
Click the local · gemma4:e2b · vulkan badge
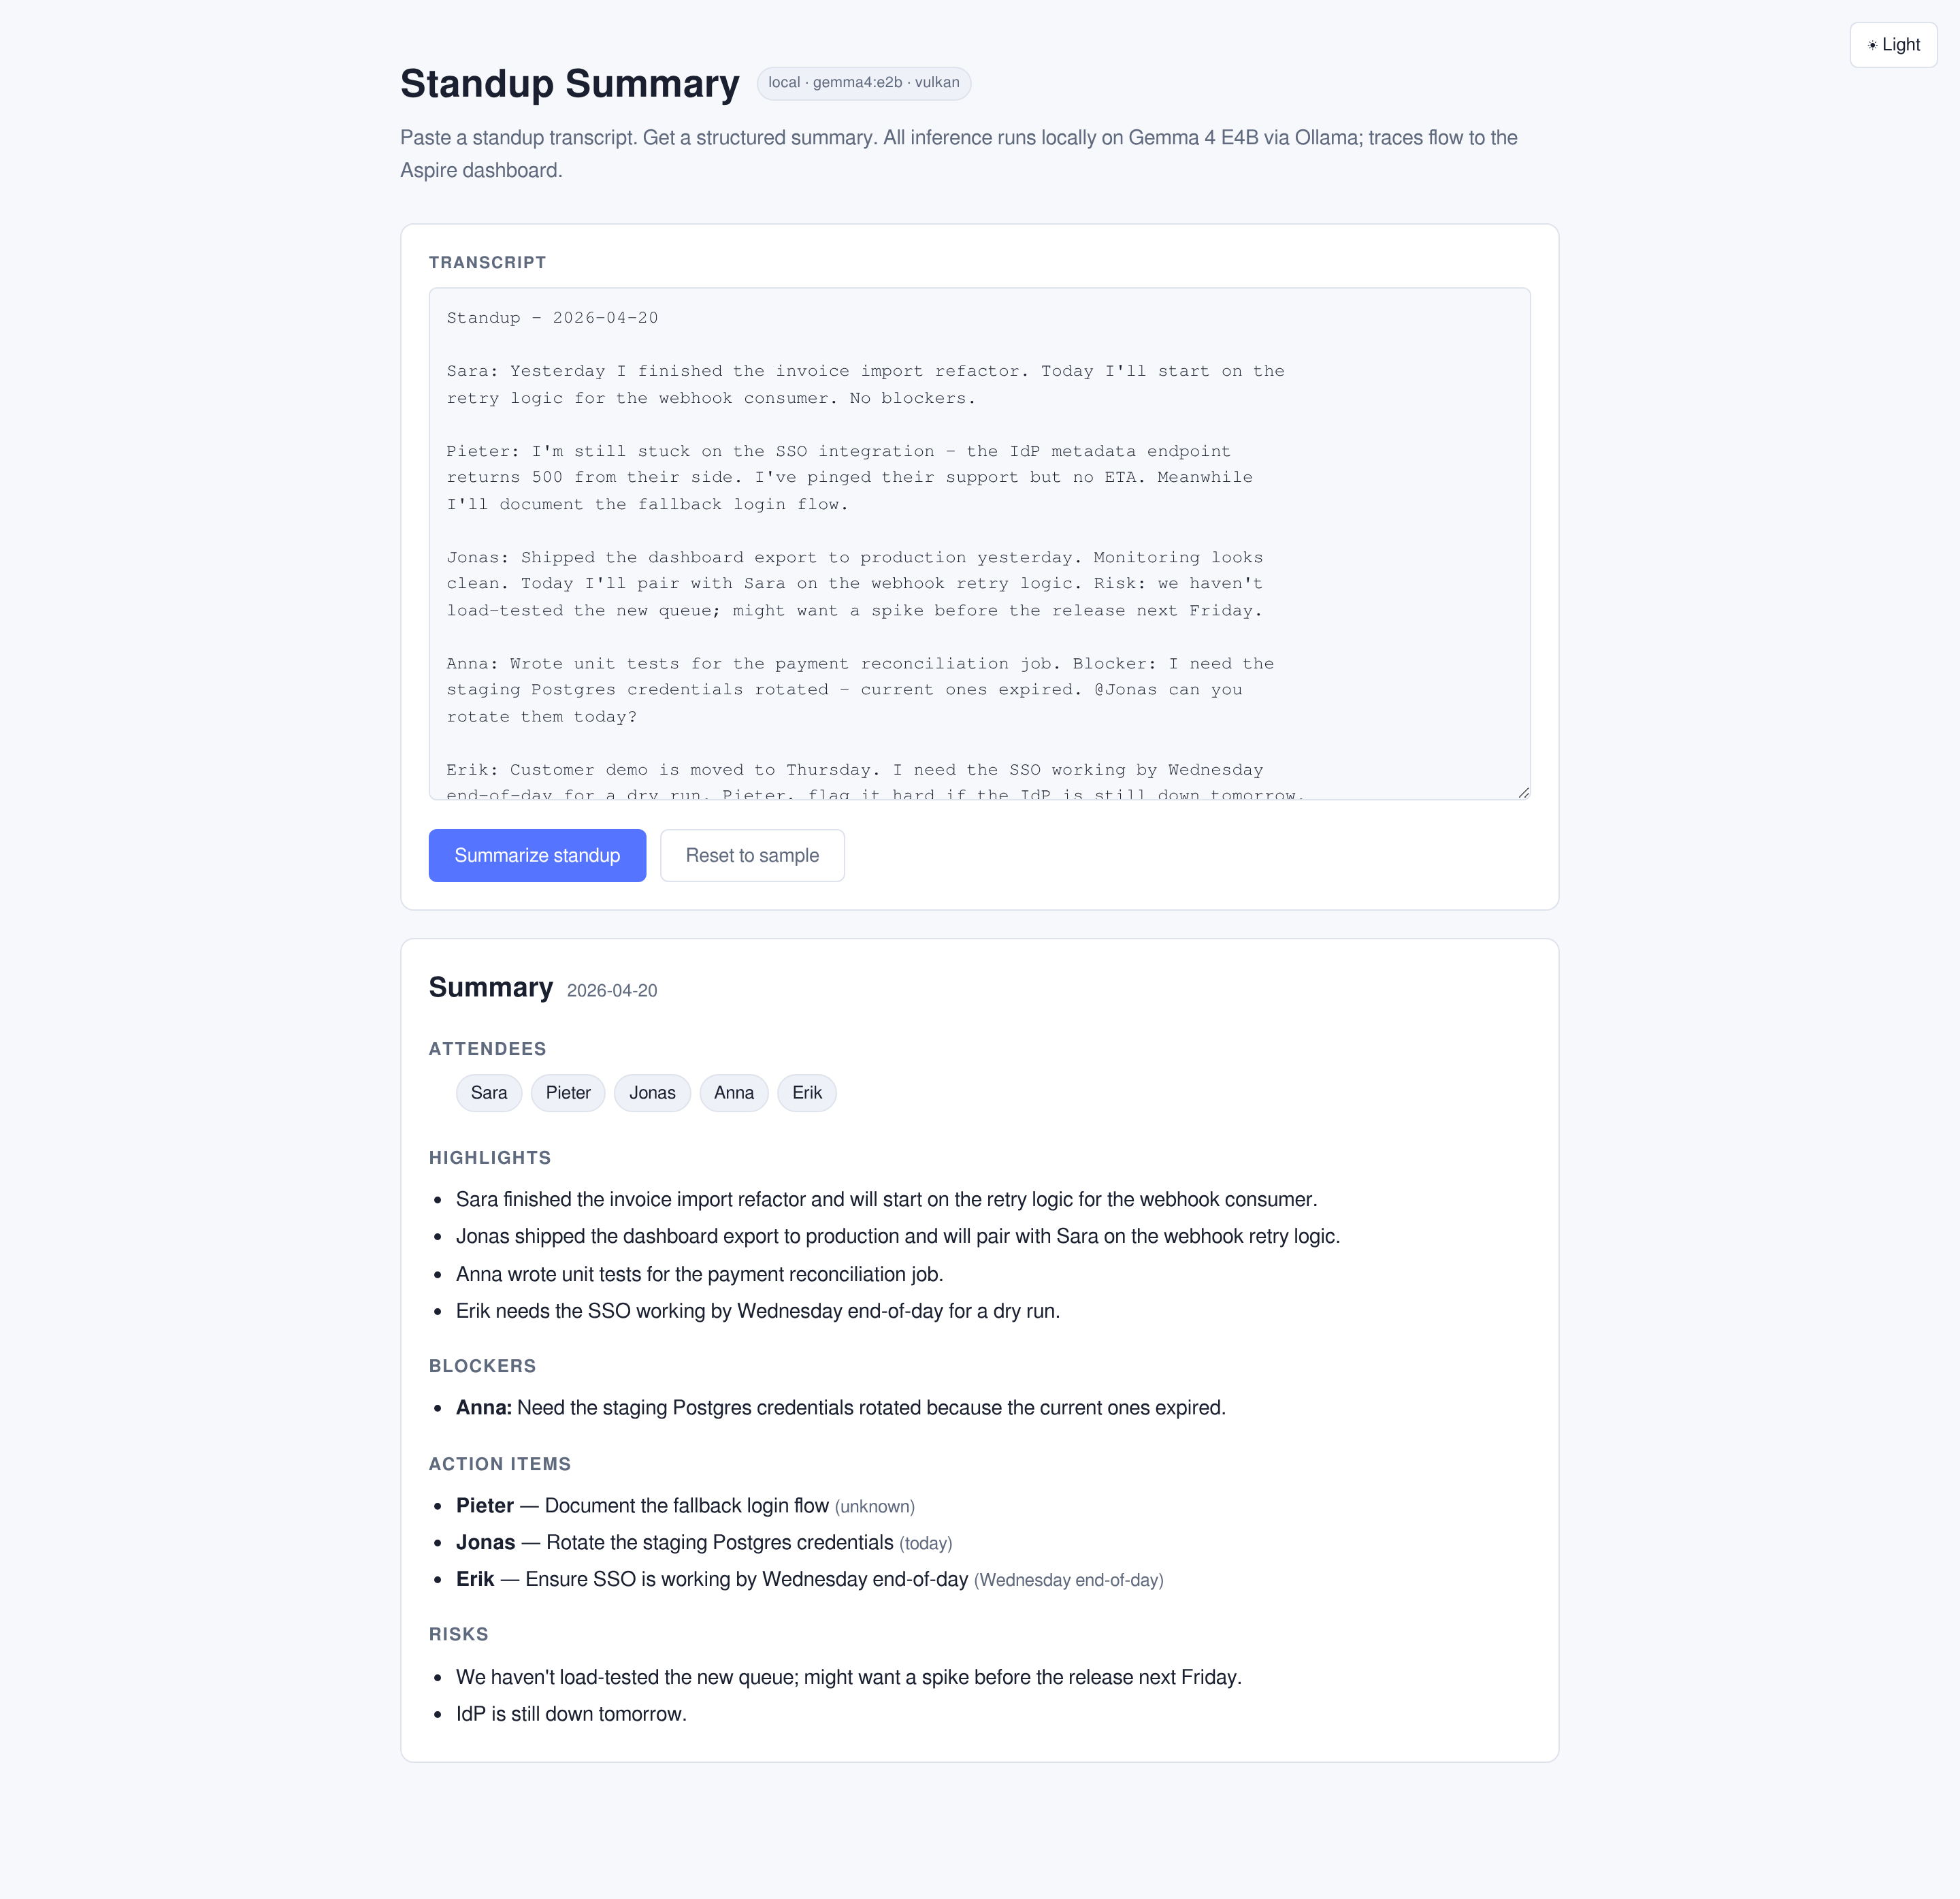[864, 83]
